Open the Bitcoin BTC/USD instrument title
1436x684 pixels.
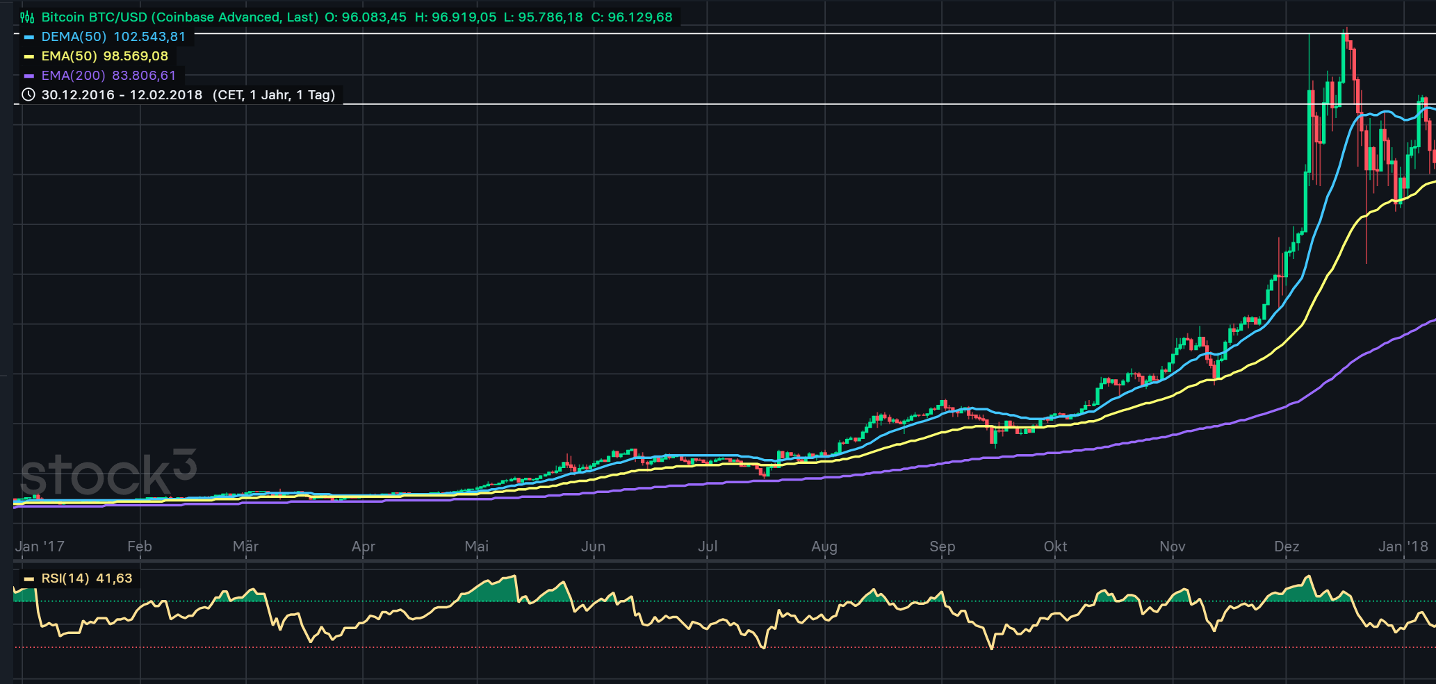(x=179, y=17)
